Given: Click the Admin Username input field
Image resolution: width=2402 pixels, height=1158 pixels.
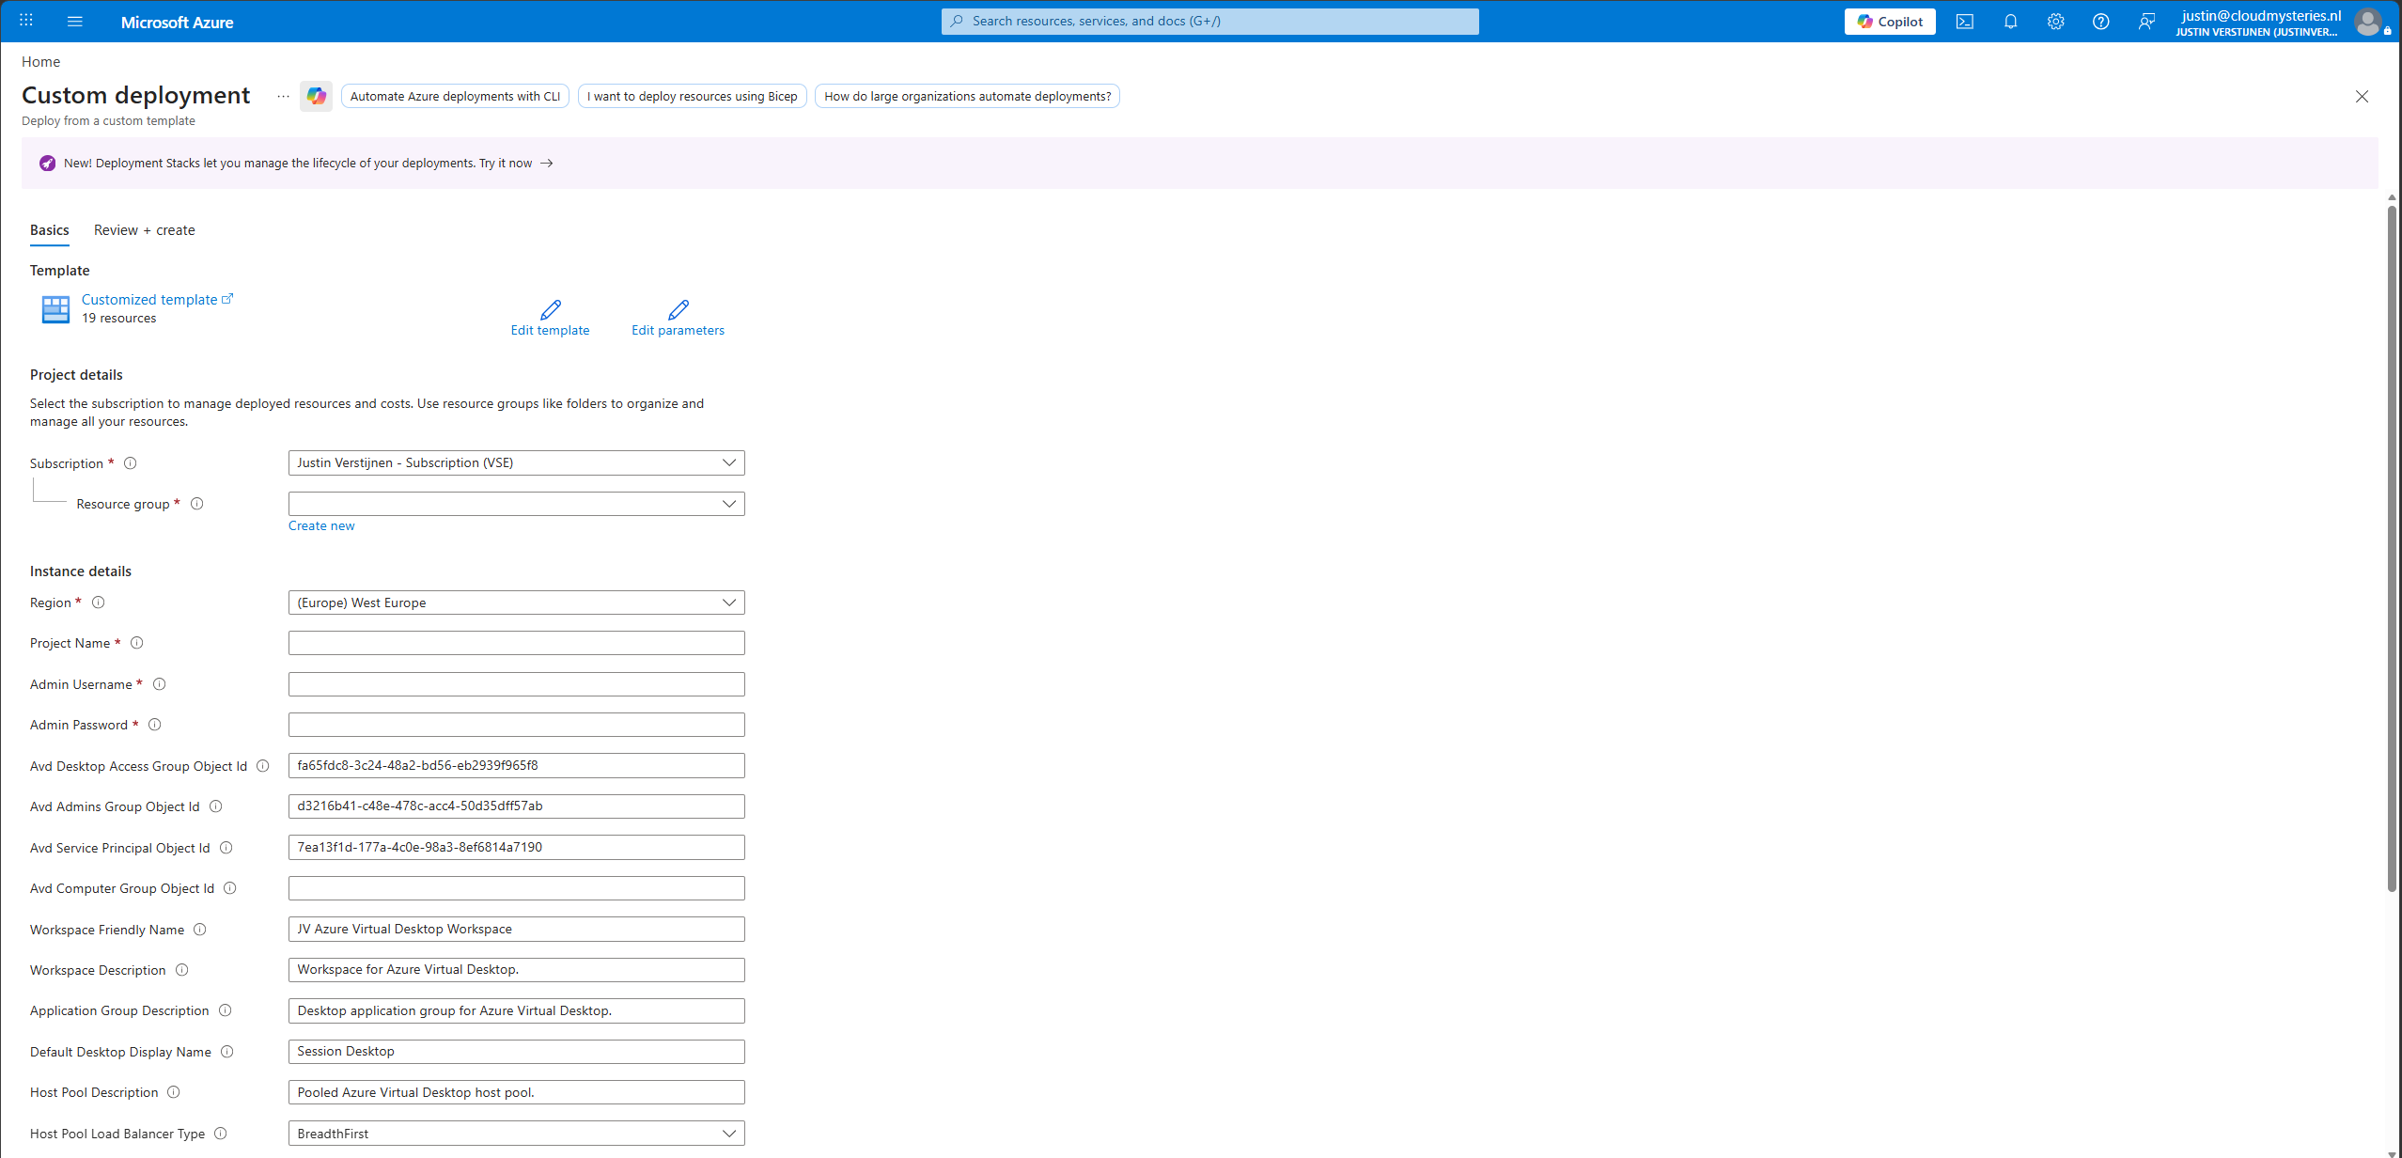Looking at the screenshot, I should pos(517,684).
